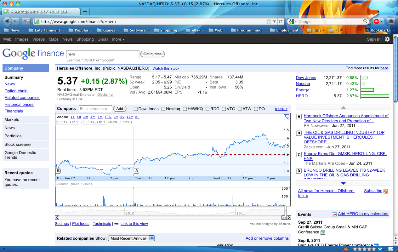Select Markets in left sidebar
The height and width of the screenshot is (252, 398).
pyautogui.click(x=26, y=120)
